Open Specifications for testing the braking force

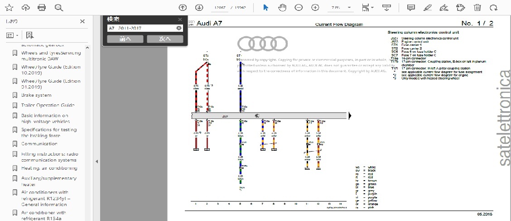tap(49, 133)
